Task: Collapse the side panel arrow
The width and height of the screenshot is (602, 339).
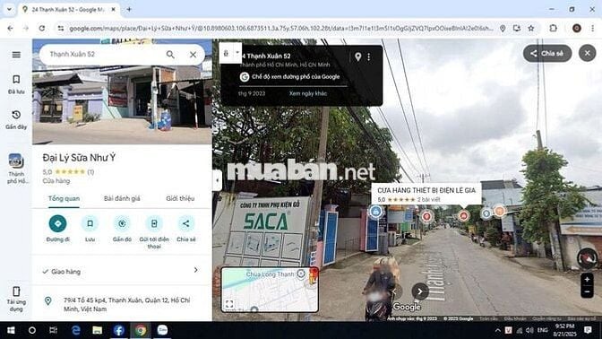Action: pyautogui.click(x=217, y=180)
